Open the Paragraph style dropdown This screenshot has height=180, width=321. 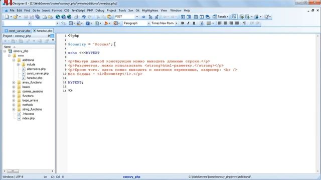(148, 23)
